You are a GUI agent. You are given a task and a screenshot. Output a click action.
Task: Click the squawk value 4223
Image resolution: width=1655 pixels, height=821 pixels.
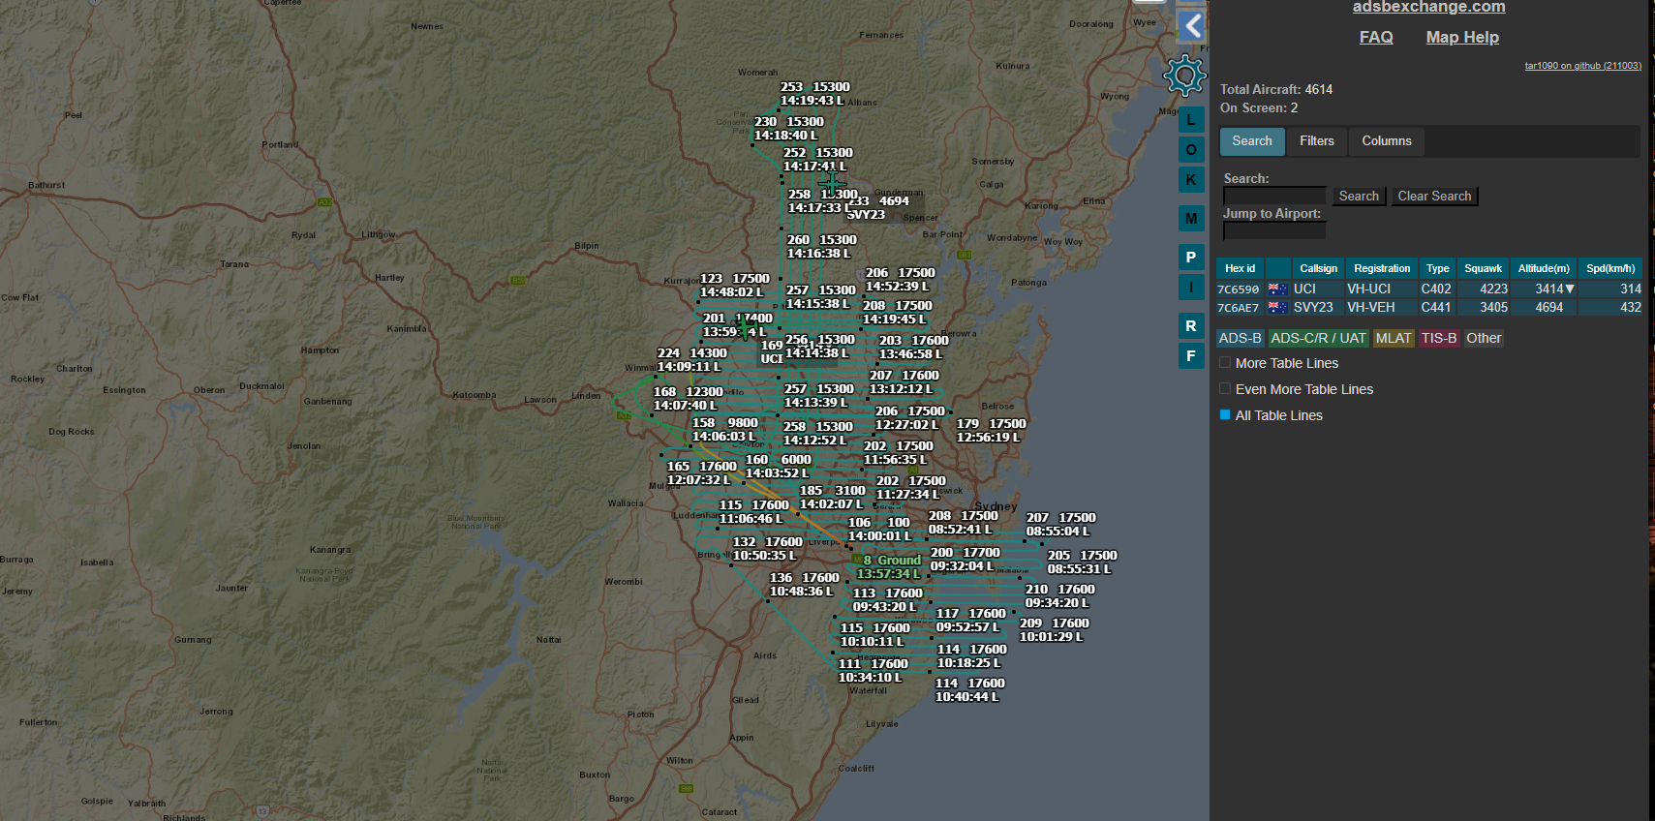pos(1493,289)
